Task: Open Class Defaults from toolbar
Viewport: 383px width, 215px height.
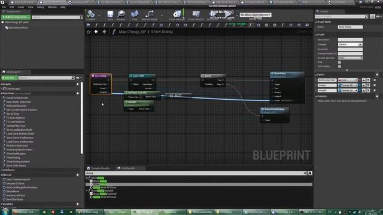Action: tap(196, 14)
